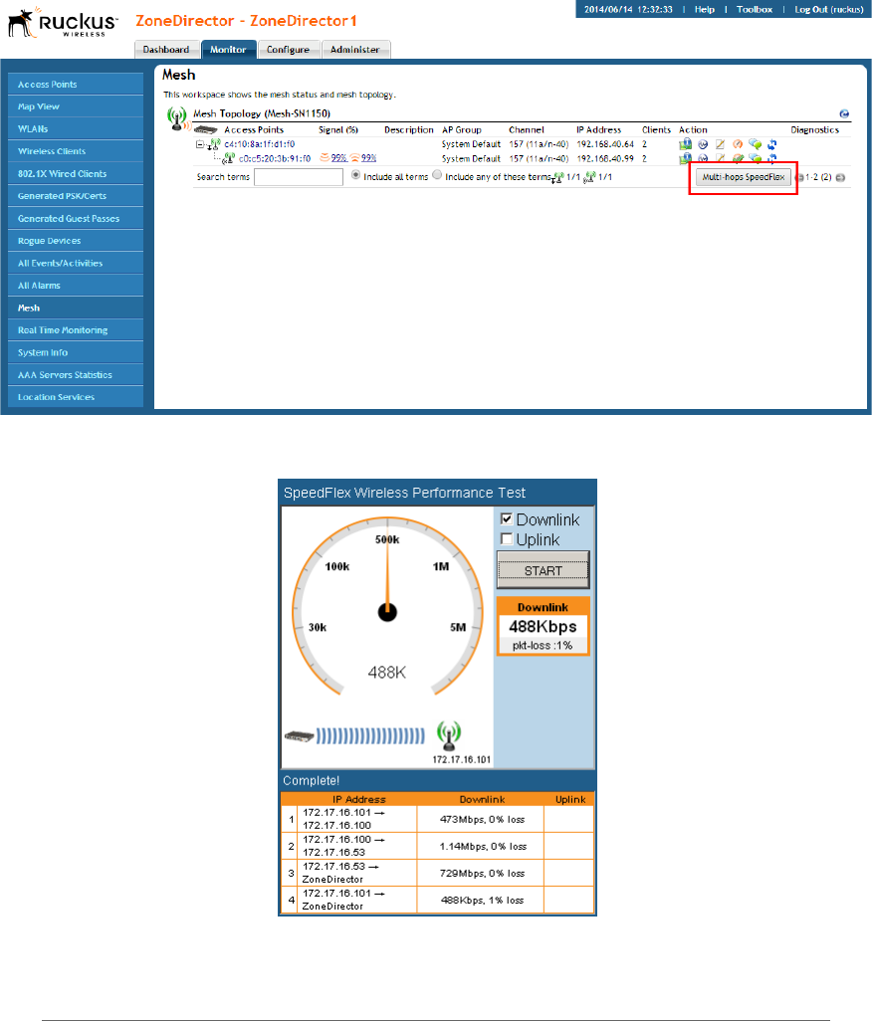Open Location Services in the sidebar
872x1021 pixels.
tap(76, 397)
